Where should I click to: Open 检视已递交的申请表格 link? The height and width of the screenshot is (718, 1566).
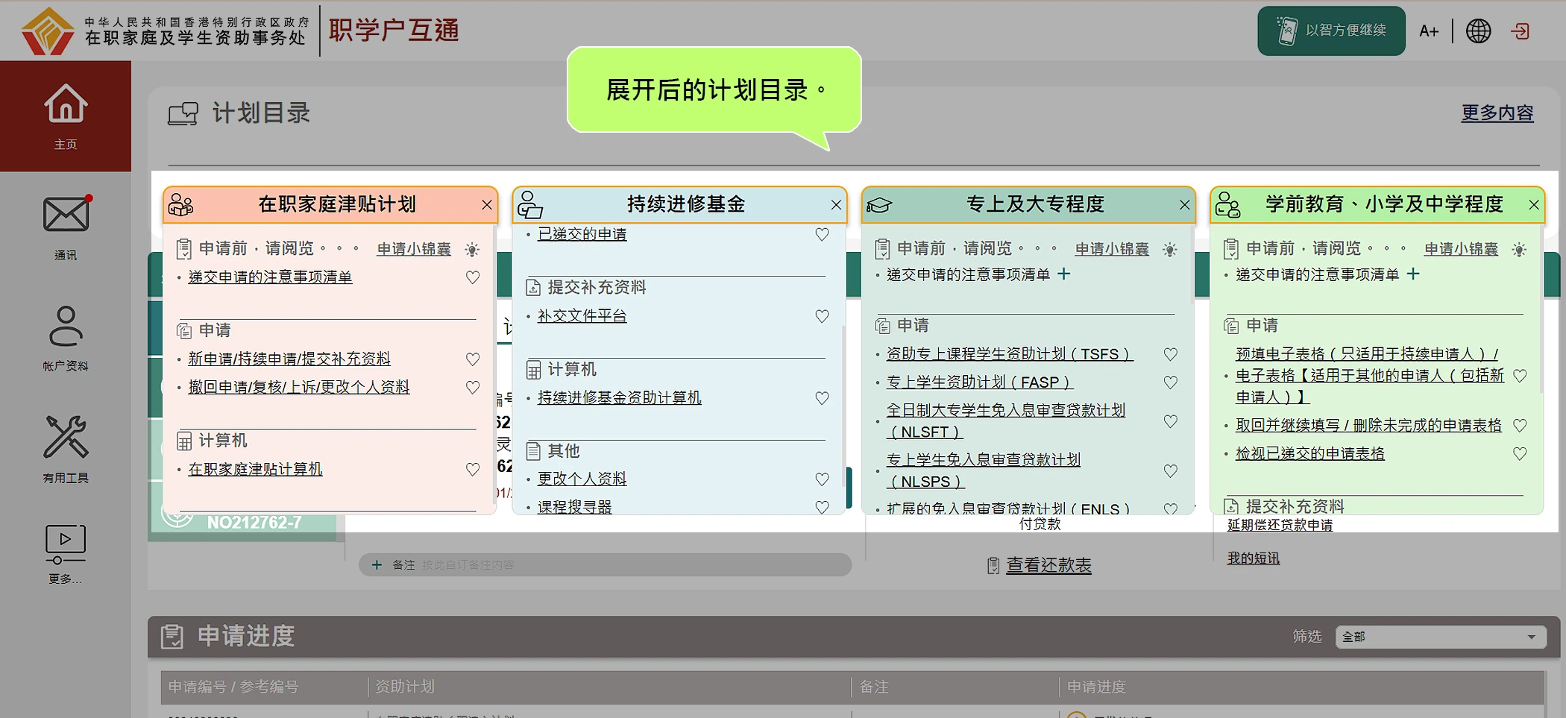pos(1309,454)
